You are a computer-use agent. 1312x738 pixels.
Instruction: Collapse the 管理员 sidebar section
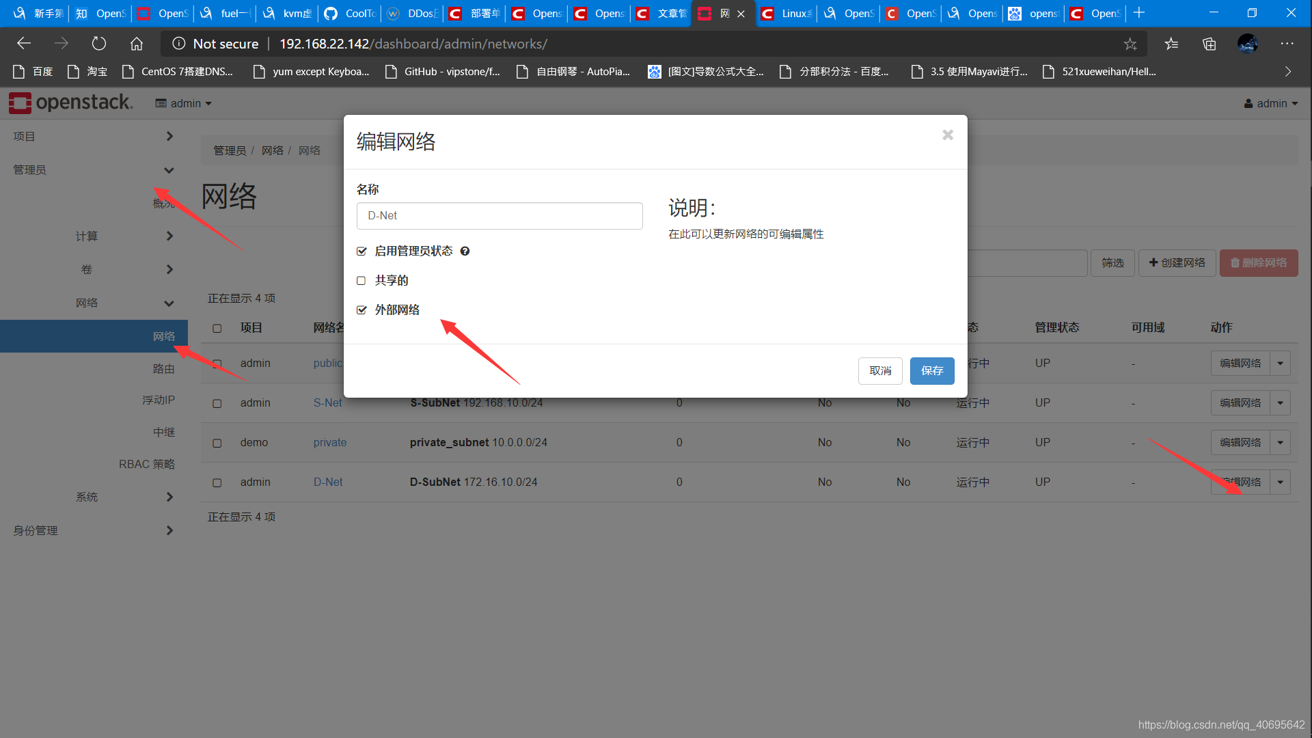pos(94,170)
